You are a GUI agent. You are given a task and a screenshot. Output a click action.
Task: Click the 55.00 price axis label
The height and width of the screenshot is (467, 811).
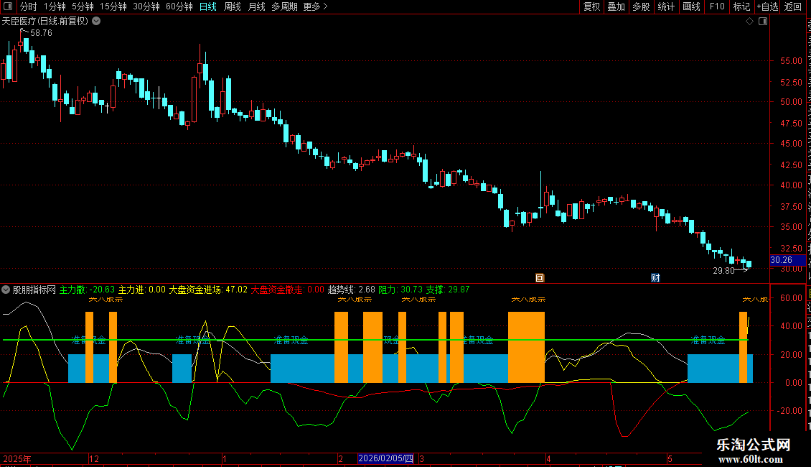[791, 61]
